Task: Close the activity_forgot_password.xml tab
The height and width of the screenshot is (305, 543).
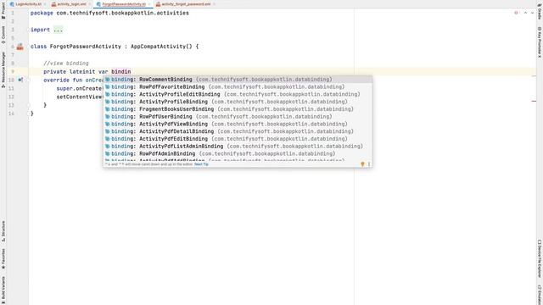Action: coord(214,4)
